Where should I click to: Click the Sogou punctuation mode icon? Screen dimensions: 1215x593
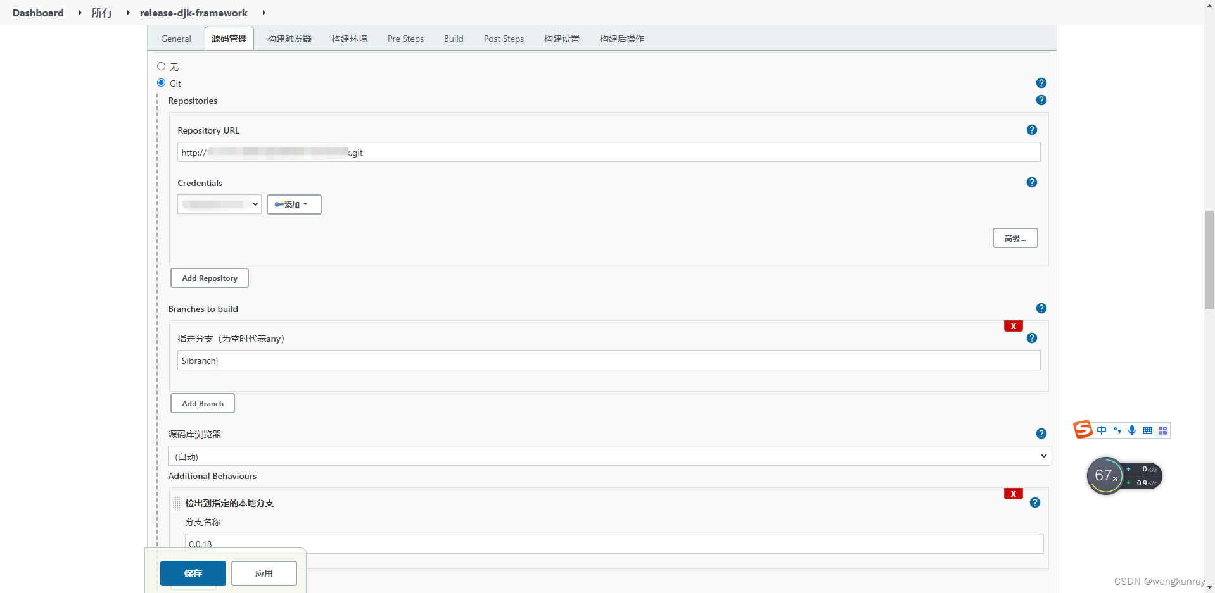[1117, 430]
